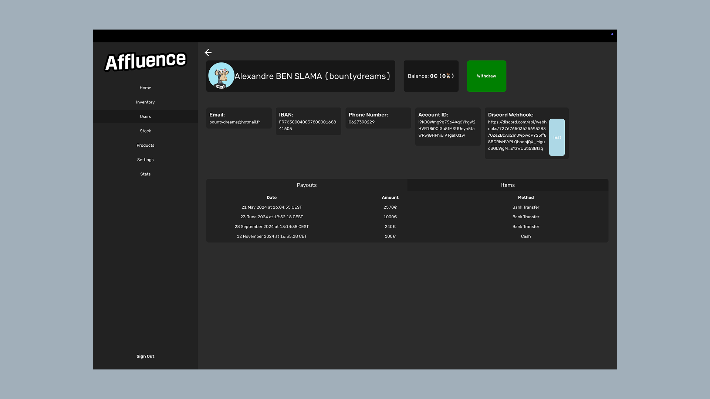Open Settings from the sidebar
710x399 pixels.
coord(145,160)
